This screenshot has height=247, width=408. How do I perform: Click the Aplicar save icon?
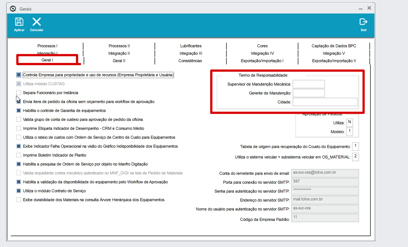19,22
